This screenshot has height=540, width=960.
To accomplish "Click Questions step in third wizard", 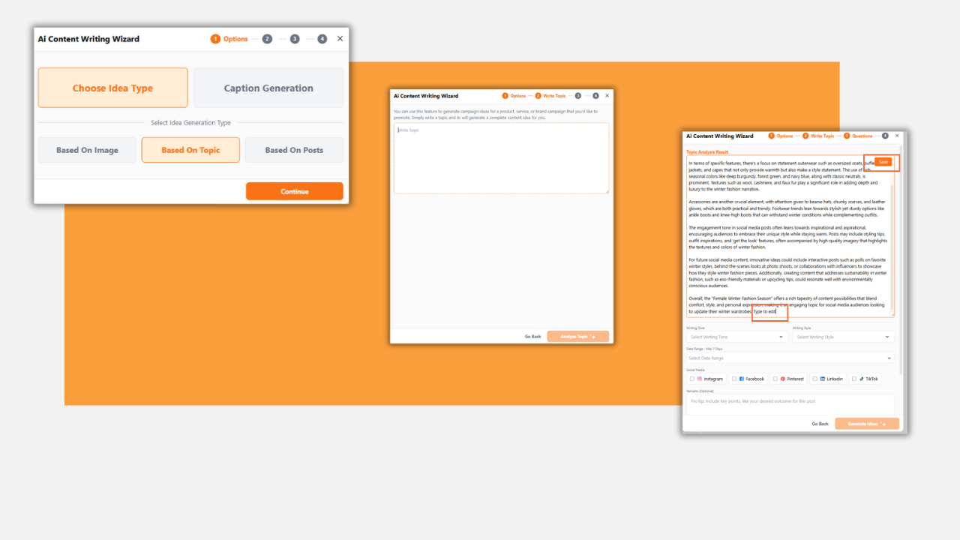I will click(x=858, y=136).
